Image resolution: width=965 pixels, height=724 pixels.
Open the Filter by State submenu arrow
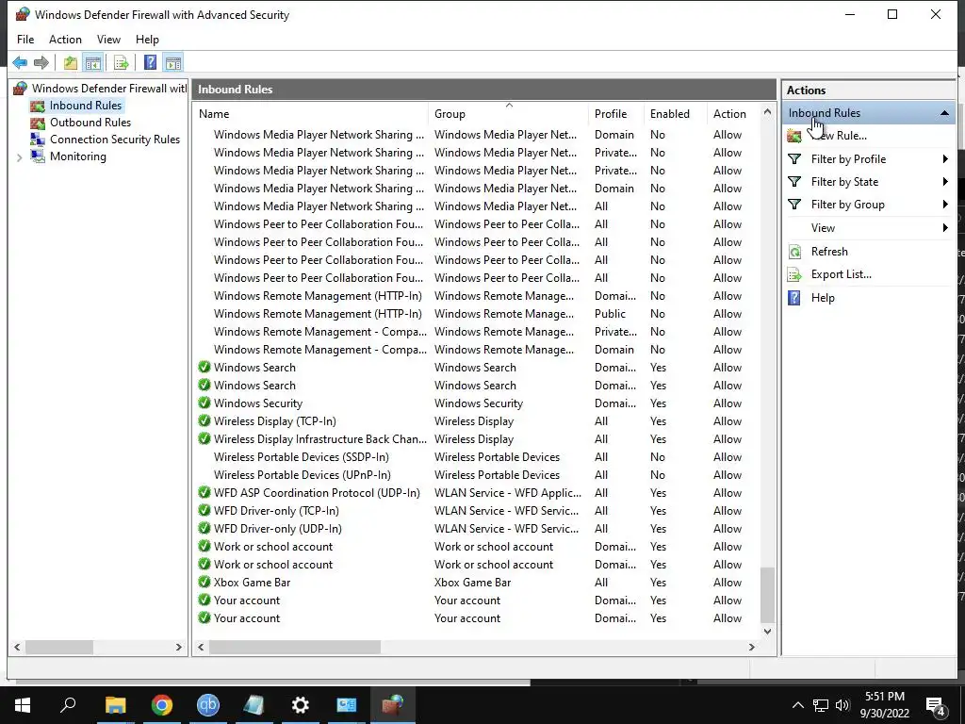click(x=945, y=182)
